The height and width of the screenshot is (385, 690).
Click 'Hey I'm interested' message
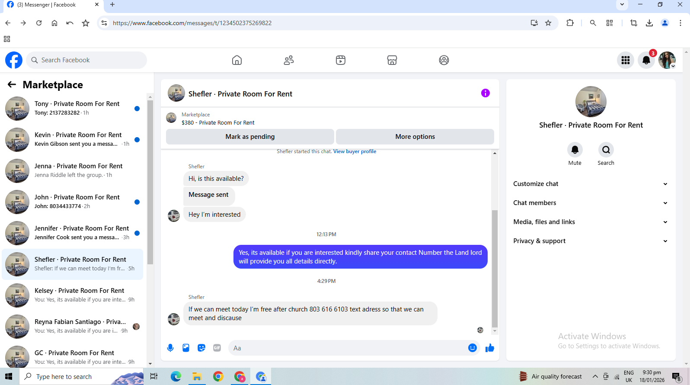[214, 215]
